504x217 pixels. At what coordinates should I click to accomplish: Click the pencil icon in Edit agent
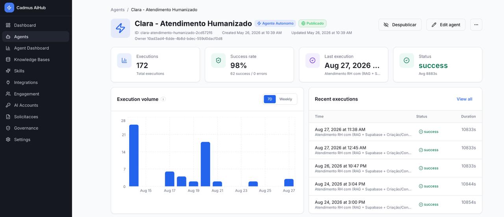coord(434,25)
